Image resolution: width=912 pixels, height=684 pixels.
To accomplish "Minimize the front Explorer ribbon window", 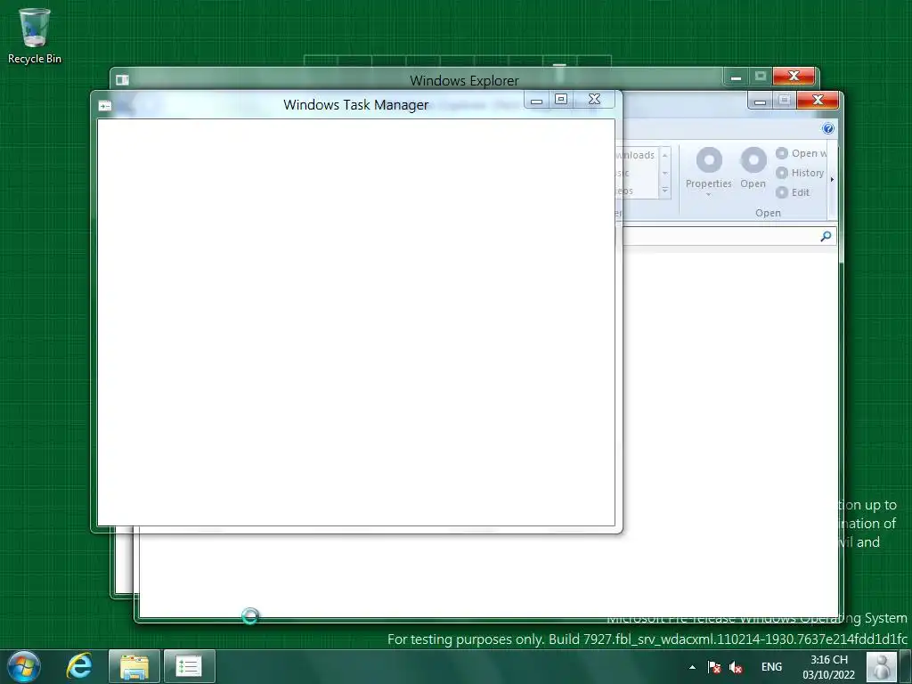I will click(x=760, y=101).
